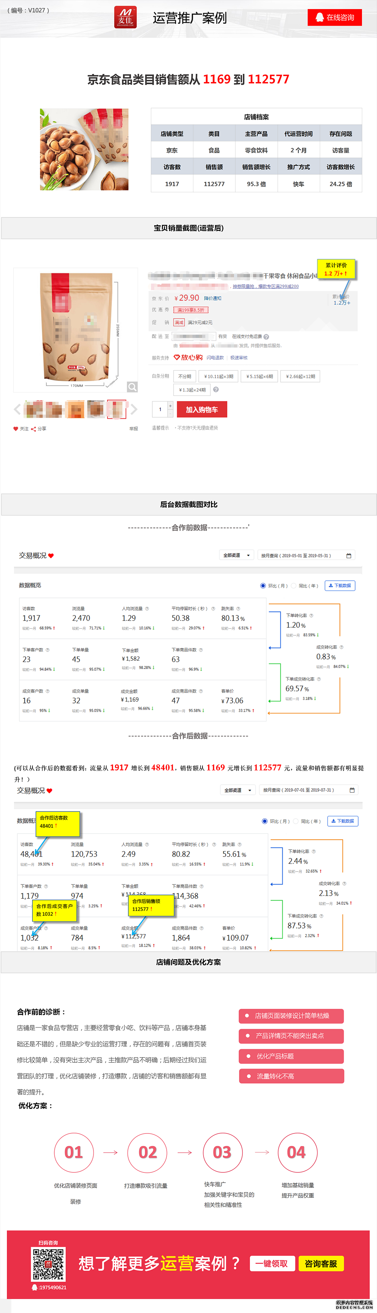The image size is (377, 1313).
Task: Click help icon next to installment options
Action: (216, 390)
